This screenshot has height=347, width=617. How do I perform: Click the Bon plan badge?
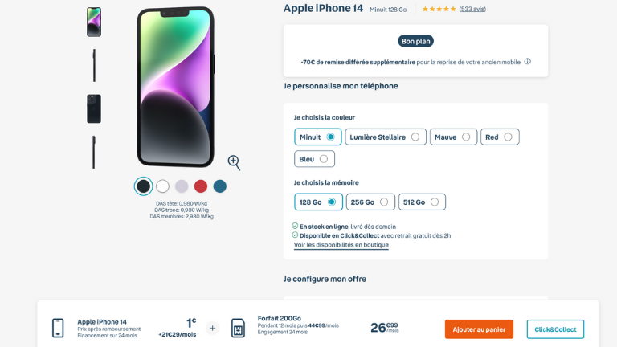tap(415, 41)
